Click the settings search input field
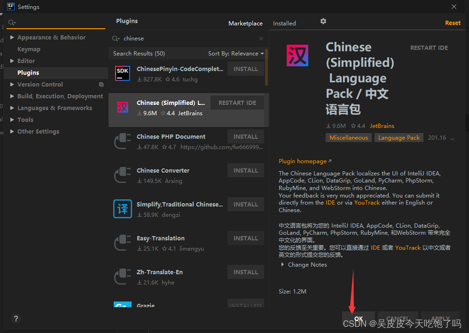Screen dimensions: 469x333 click(x=56, y=23)
